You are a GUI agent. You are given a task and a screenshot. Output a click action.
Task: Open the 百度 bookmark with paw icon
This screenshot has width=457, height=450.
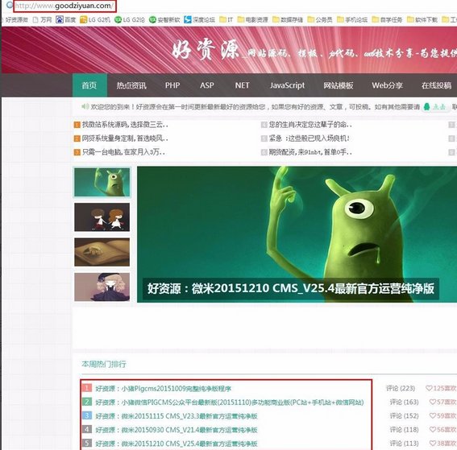click(x=66, y=20)
